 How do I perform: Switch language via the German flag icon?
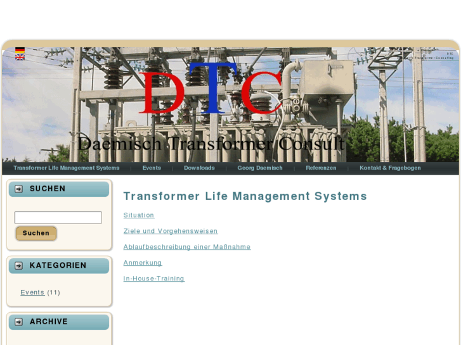20,50
